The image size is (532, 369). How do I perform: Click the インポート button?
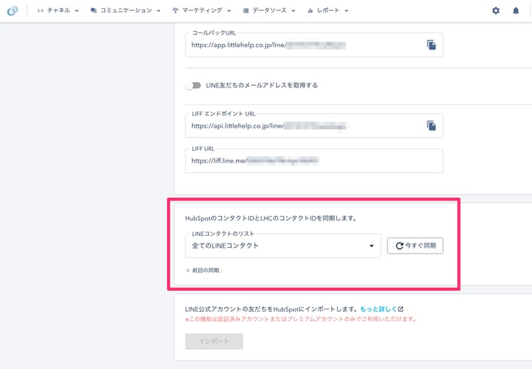pyautogui.click(x=214, y=342)
